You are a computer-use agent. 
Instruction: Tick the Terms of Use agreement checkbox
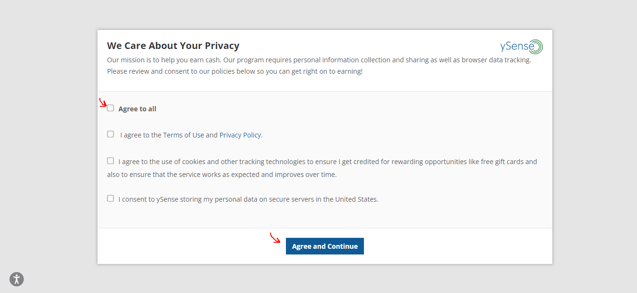(110, 135)
